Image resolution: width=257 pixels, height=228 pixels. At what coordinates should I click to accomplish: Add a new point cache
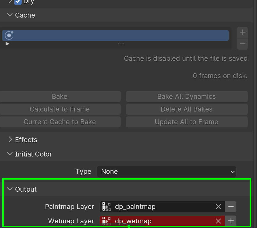pyautogui.click(x=242, y=33)
